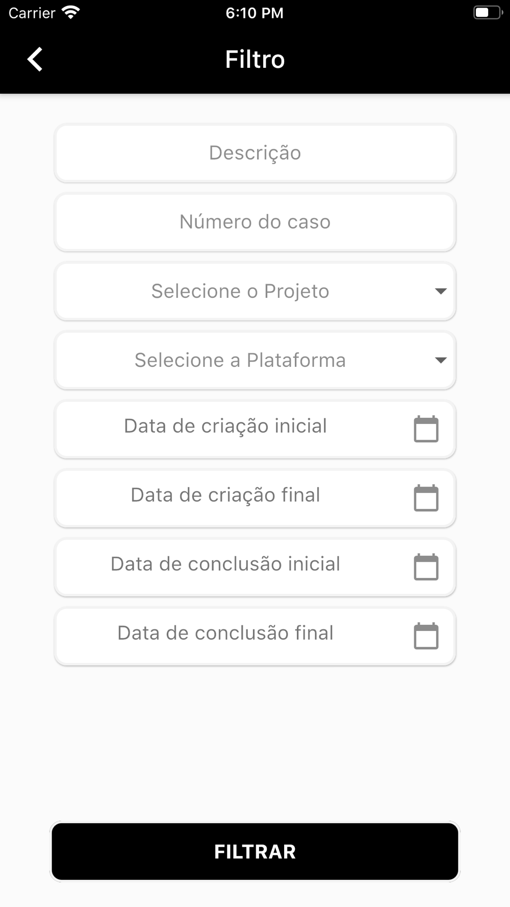Viewport: 510px width, 907px height.
Task: Select the Data de conclusão inicial field
Action: point(225,564)
